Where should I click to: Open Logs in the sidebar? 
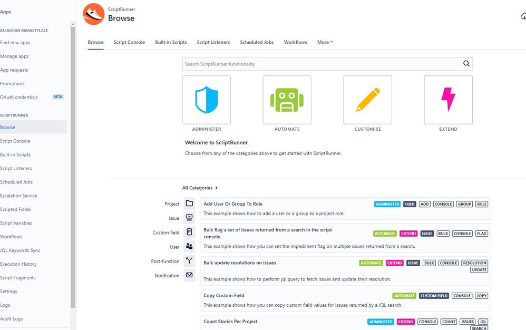5,305
